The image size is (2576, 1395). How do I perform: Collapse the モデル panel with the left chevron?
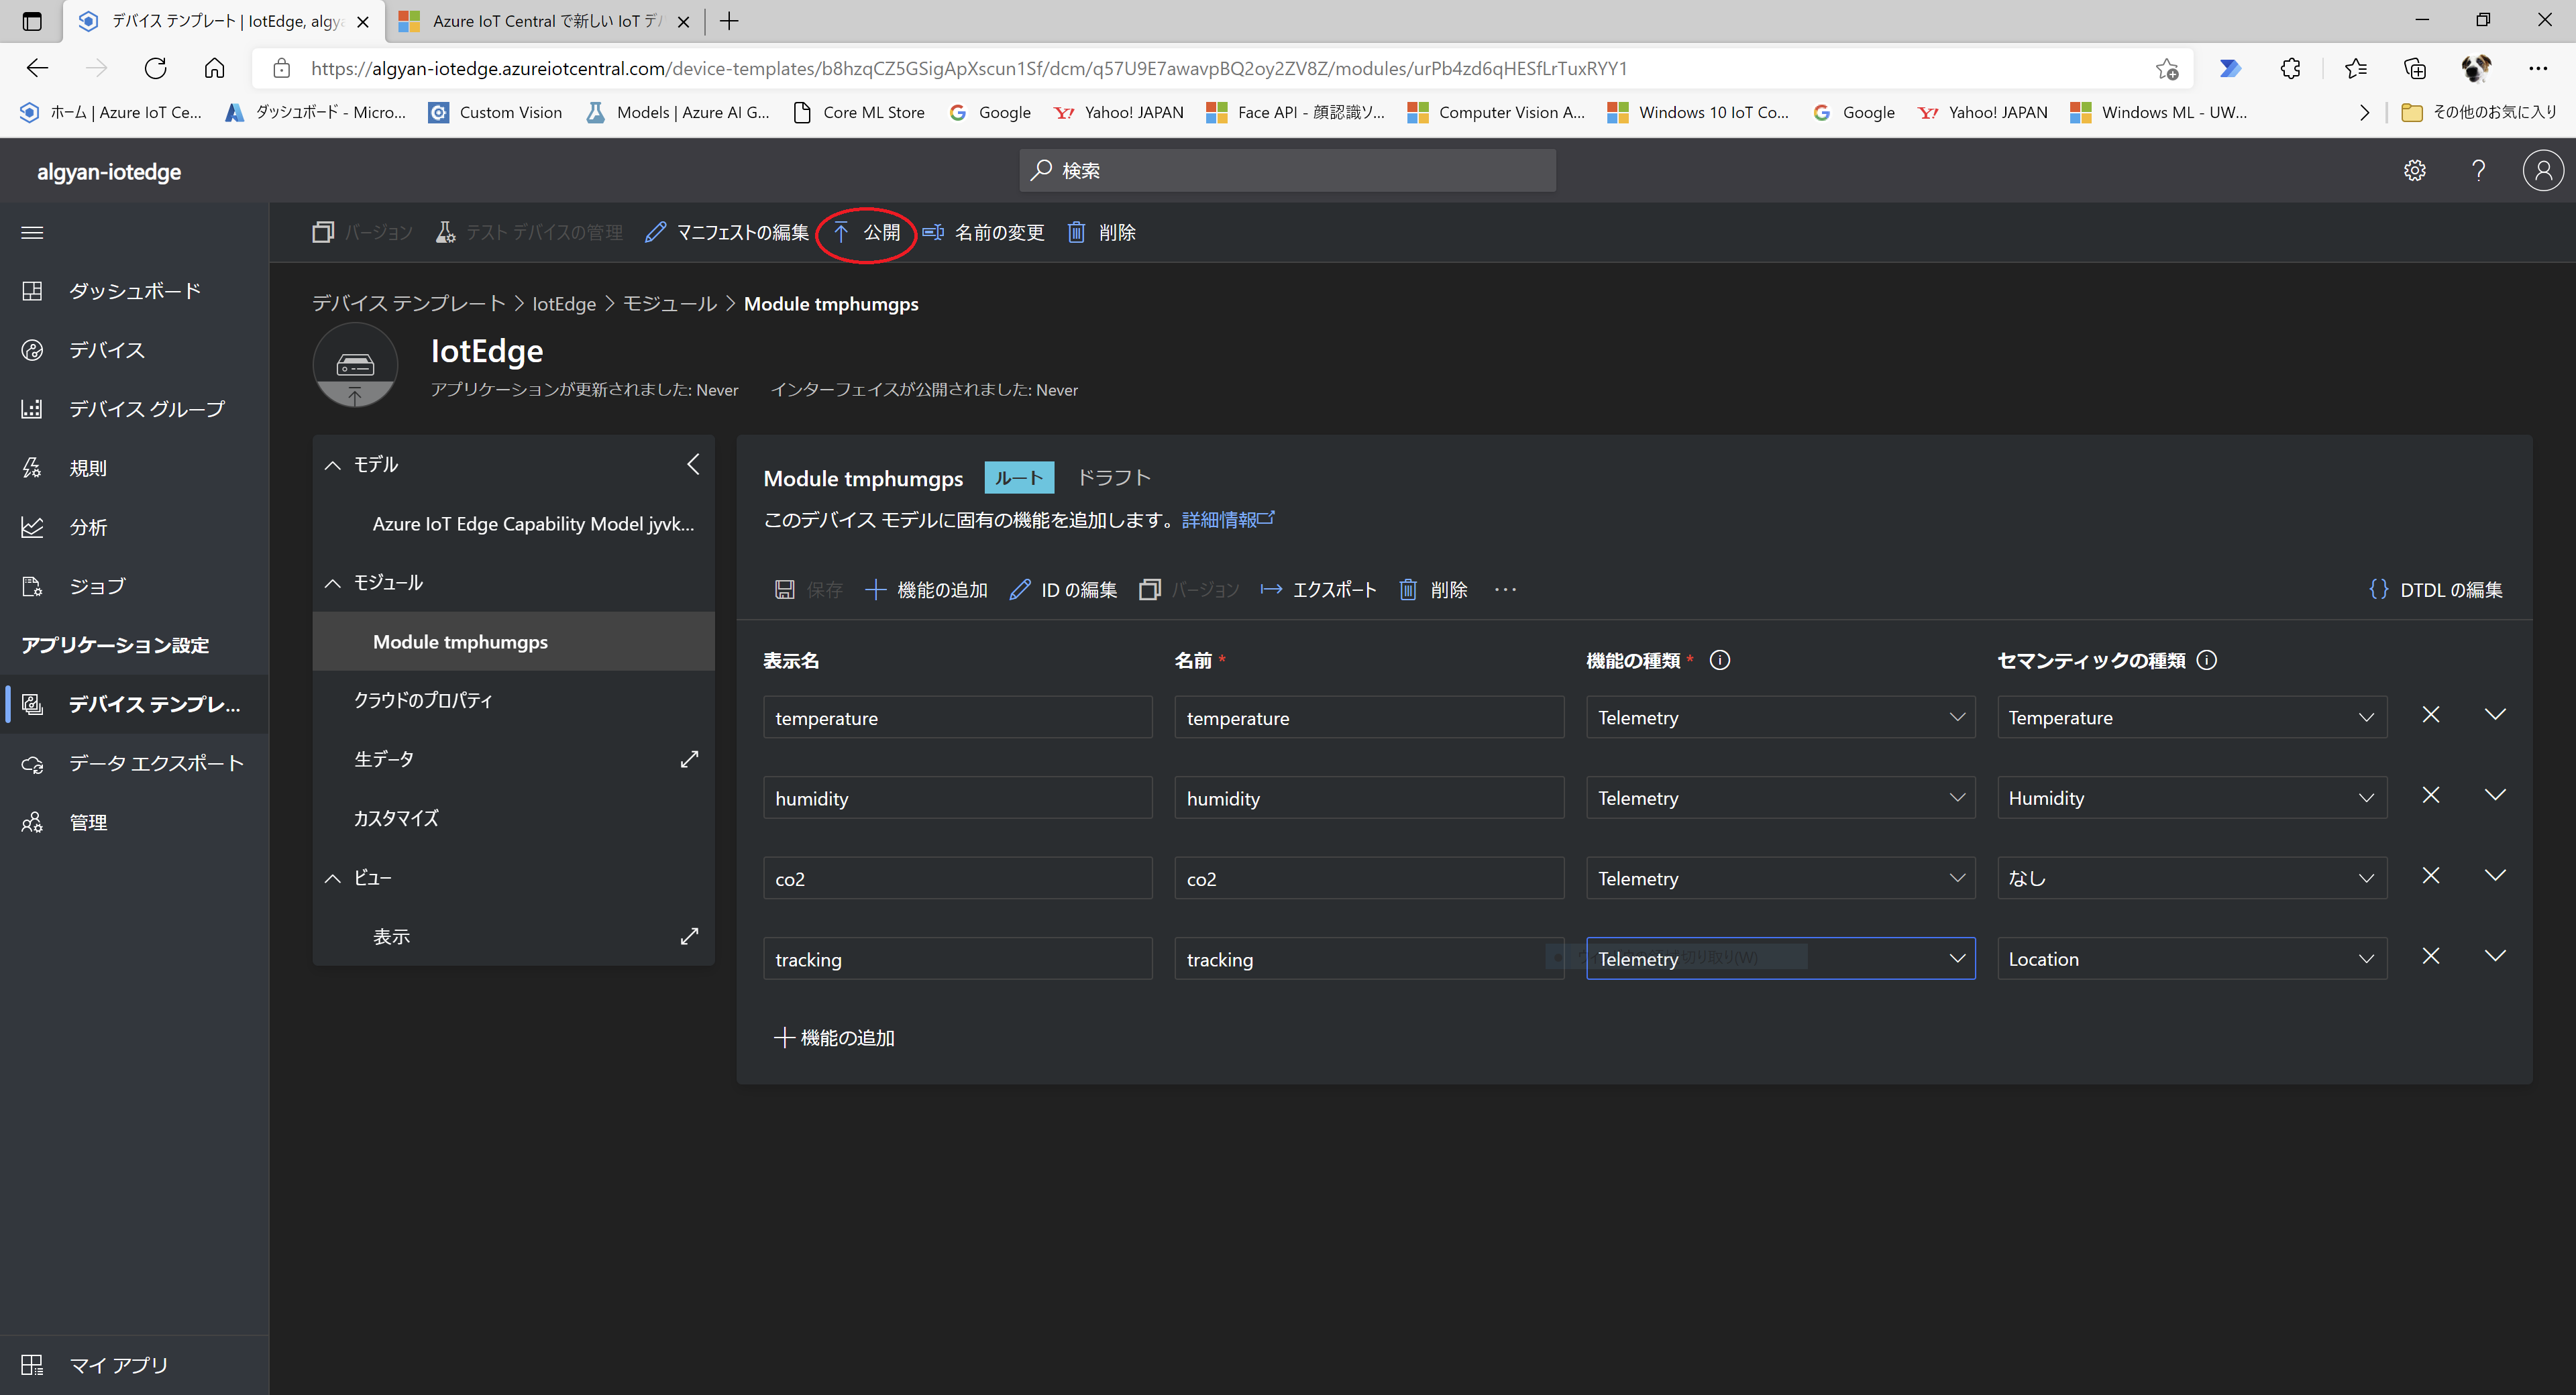pyautogui.click(x=693, y=464)
